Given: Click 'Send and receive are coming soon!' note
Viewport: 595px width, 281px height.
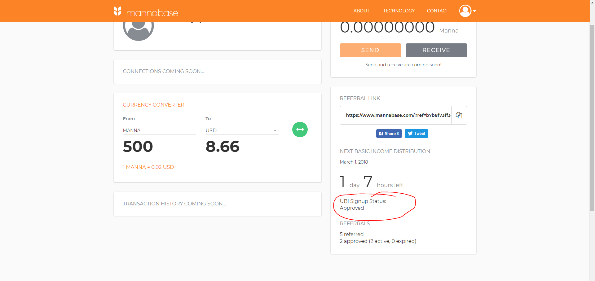Looking at the screenshot, I should 403,65.
